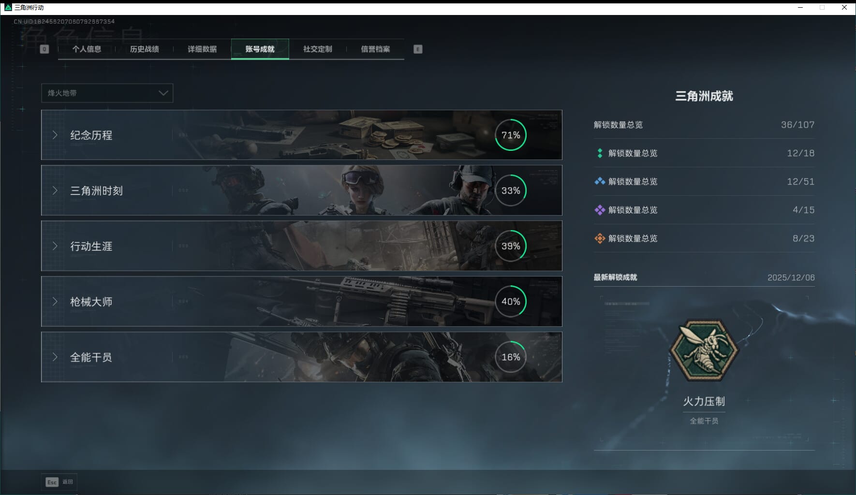Open the 烽火地带 mode dropdown

107,93
